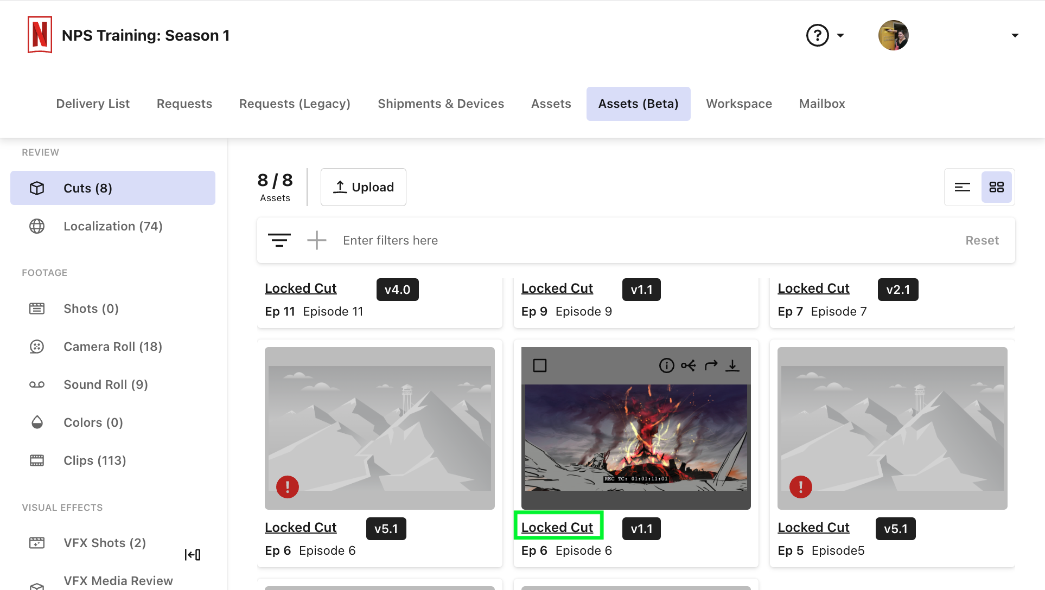Click the user profile avatar

point(893,35)
